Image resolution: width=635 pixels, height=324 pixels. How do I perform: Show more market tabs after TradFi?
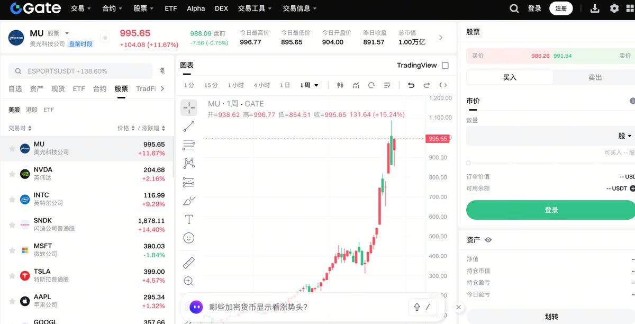point(162,88)
